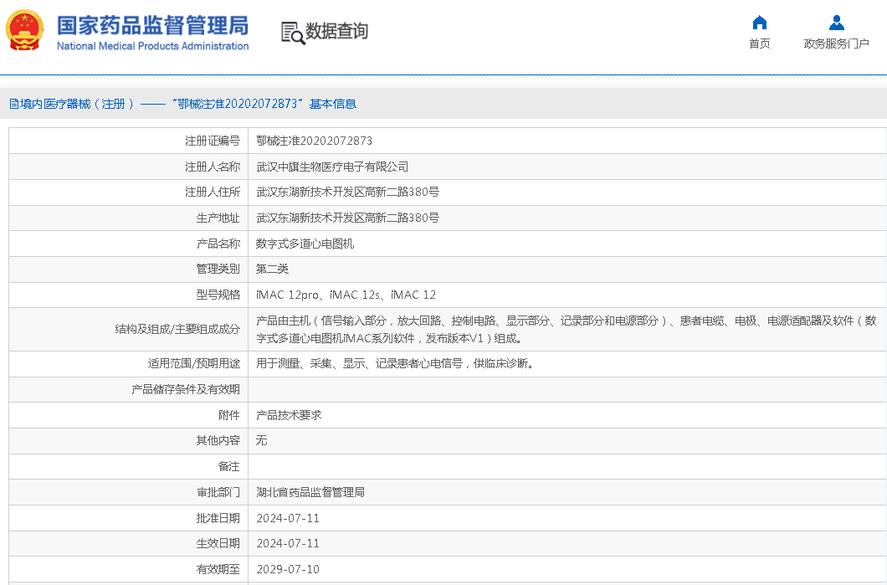This screenshot has height=585, width=887.
Task: Open the 首页 home link
Action: point(759,44)
